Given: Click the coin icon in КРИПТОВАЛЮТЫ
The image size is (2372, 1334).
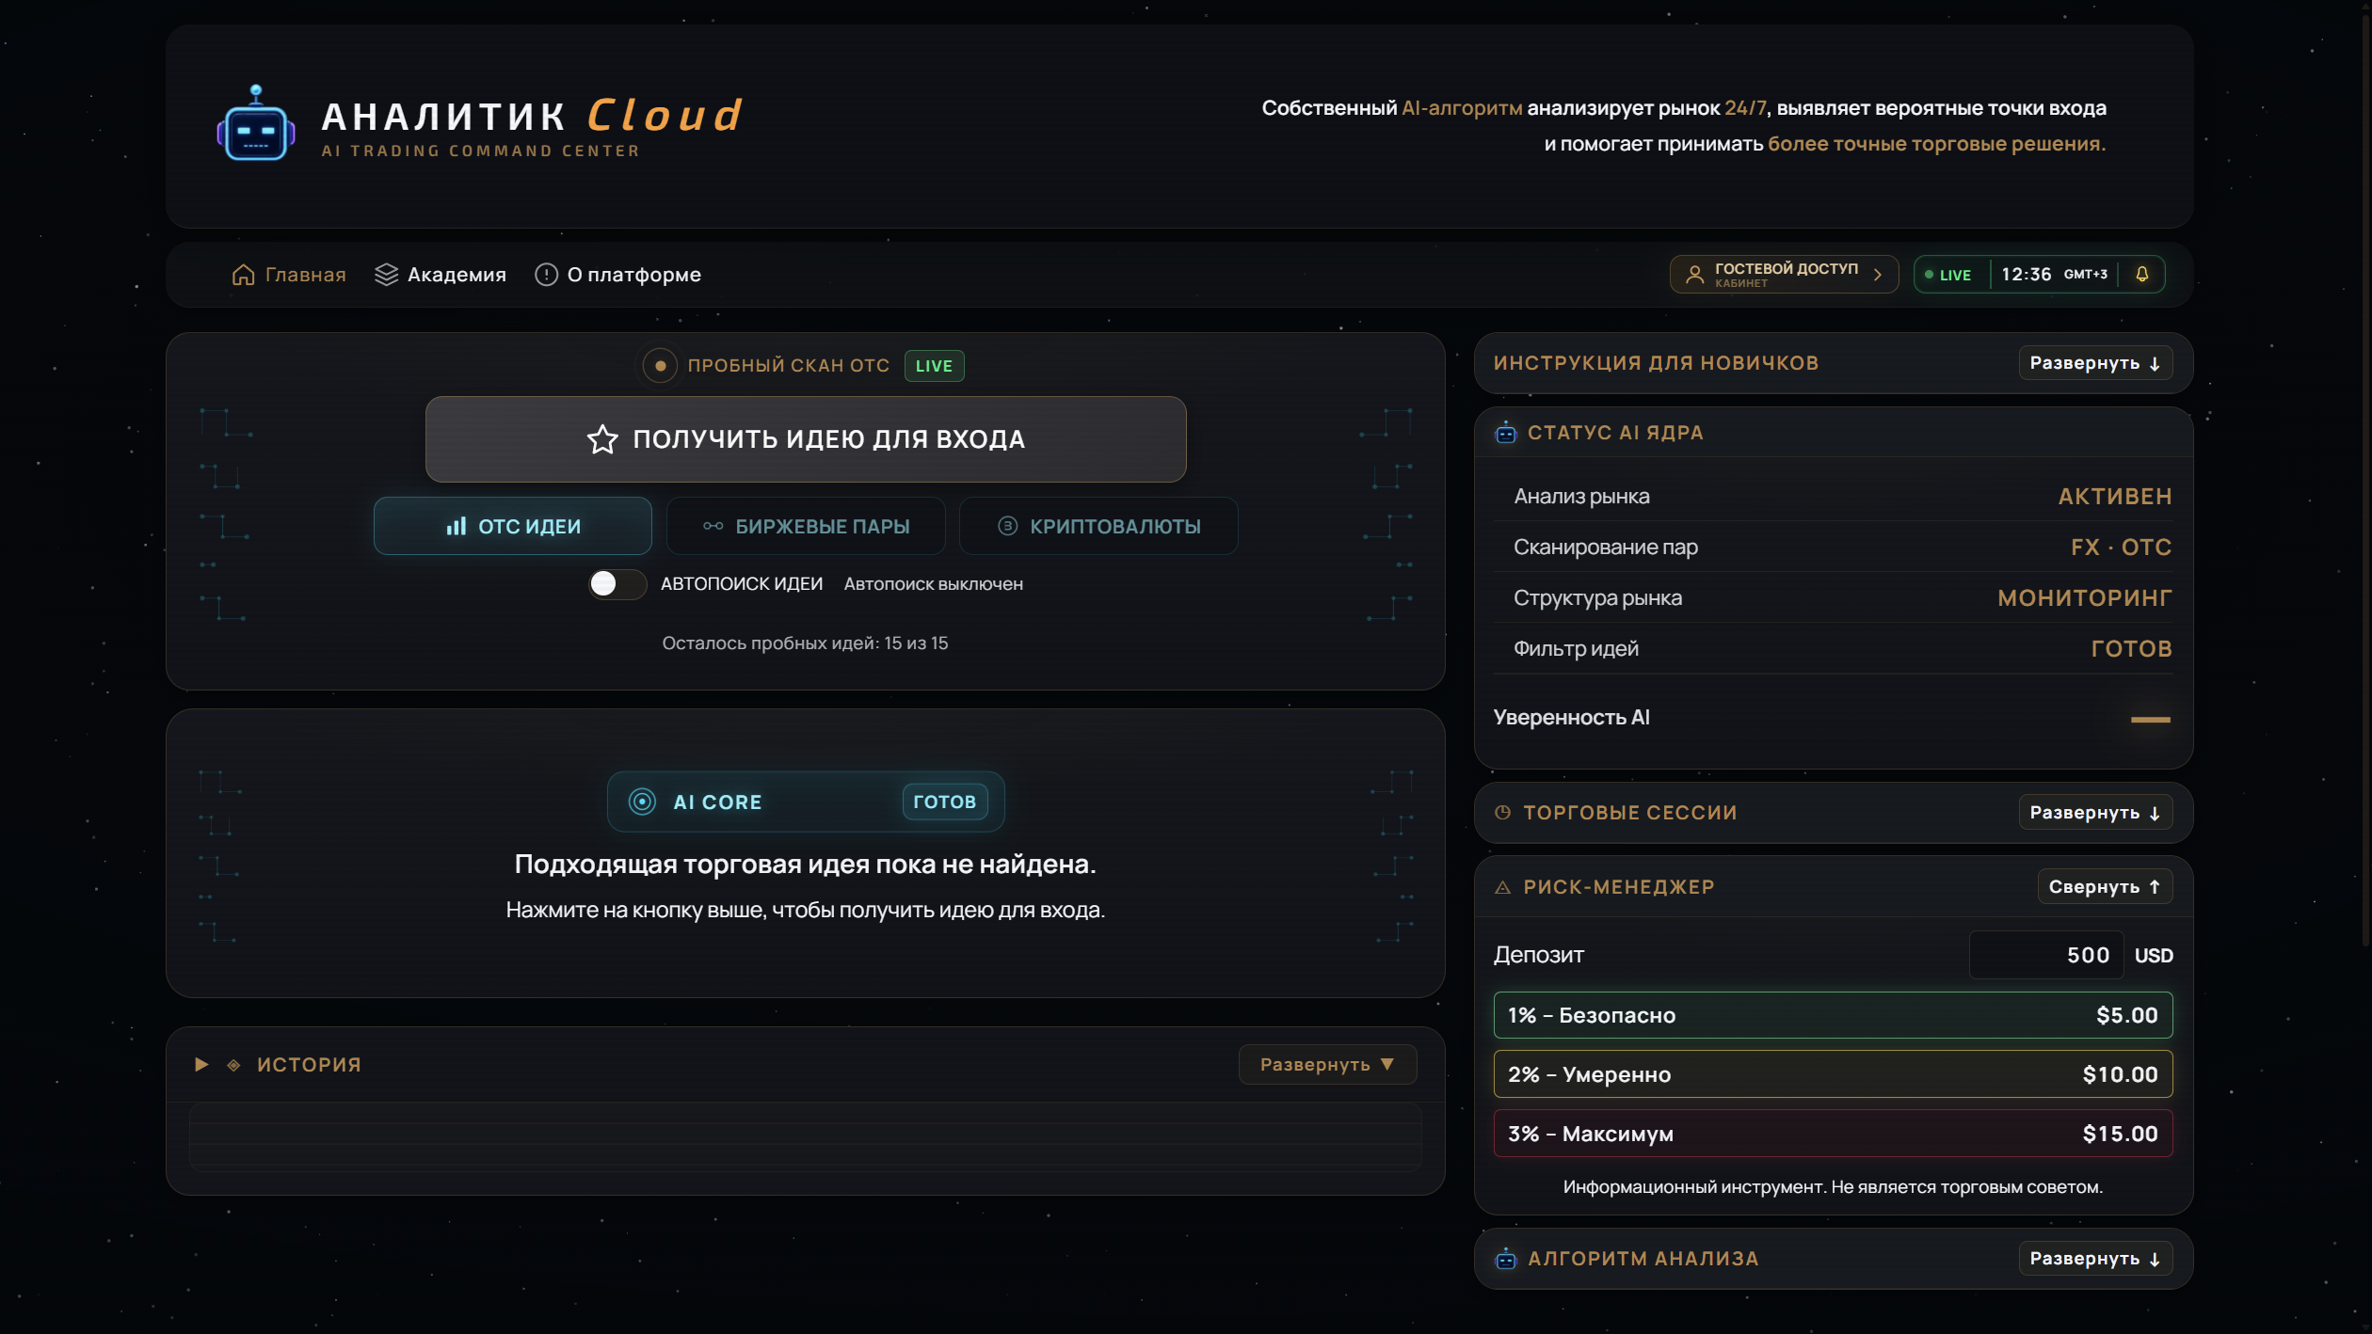Looking at the screenshot, I should (1007, 526).
